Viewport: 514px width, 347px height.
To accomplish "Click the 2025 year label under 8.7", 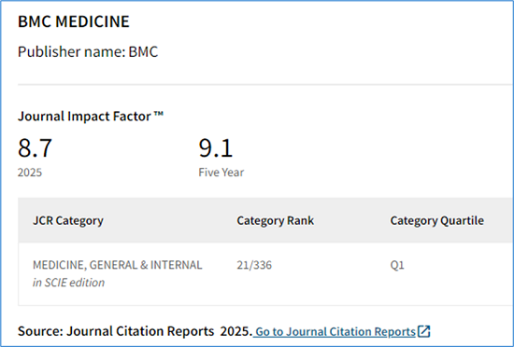I will [x=30, y=173].
